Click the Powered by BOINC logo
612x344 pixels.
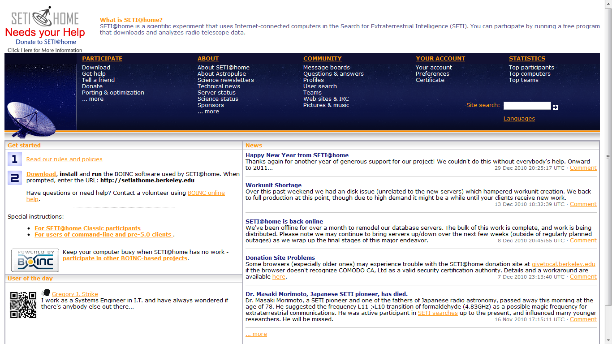point(35,260)
